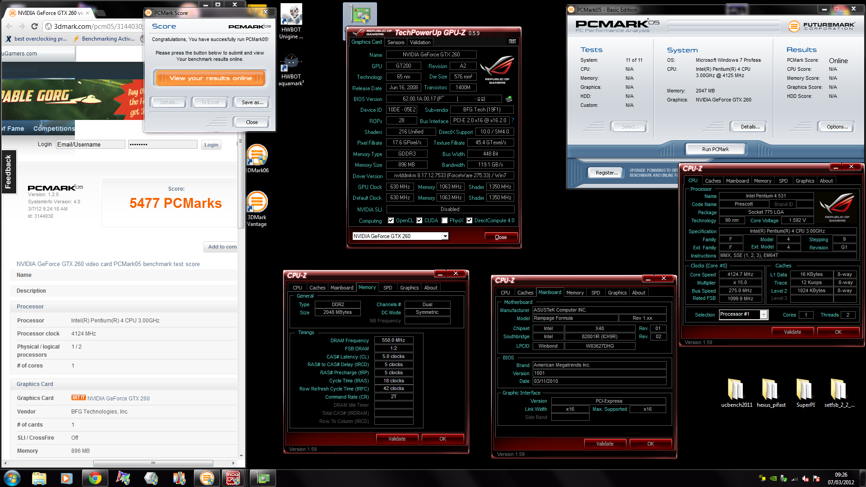Viewport: 866px width, 487px height.
Task: Click Details button under PCMark05 System
Action: click(750, 127)
